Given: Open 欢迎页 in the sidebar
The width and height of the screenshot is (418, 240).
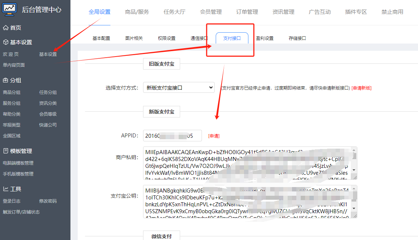Looking at the screenshot, I should 11,54.
